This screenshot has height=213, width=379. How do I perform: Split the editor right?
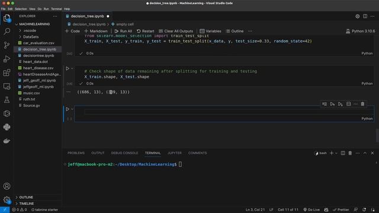point(365,16)
